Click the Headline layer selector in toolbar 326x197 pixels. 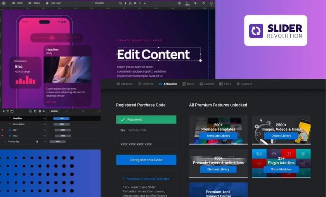click(x=98, y=3)
